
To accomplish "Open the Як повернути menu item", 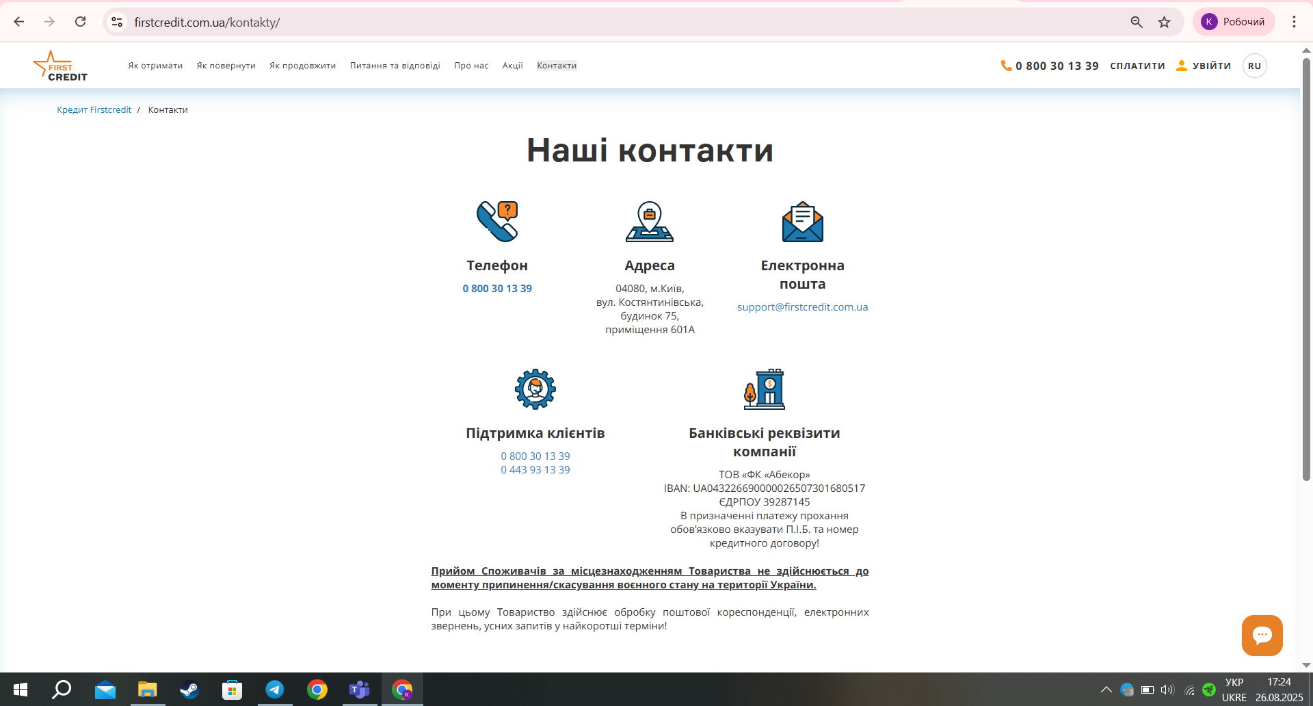I will (226, 66).
